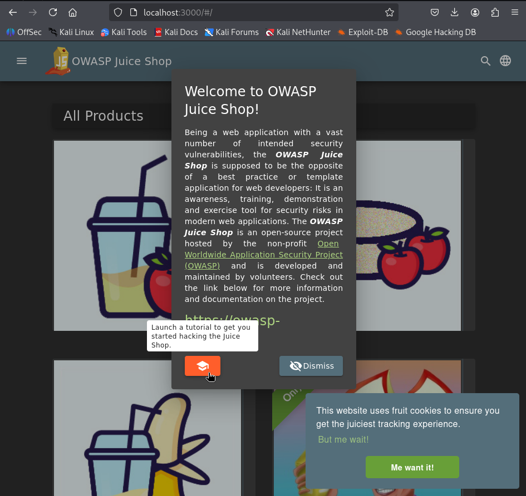Go back to the previous page
This screenshot has width=526, height=496.
(13, 13)
